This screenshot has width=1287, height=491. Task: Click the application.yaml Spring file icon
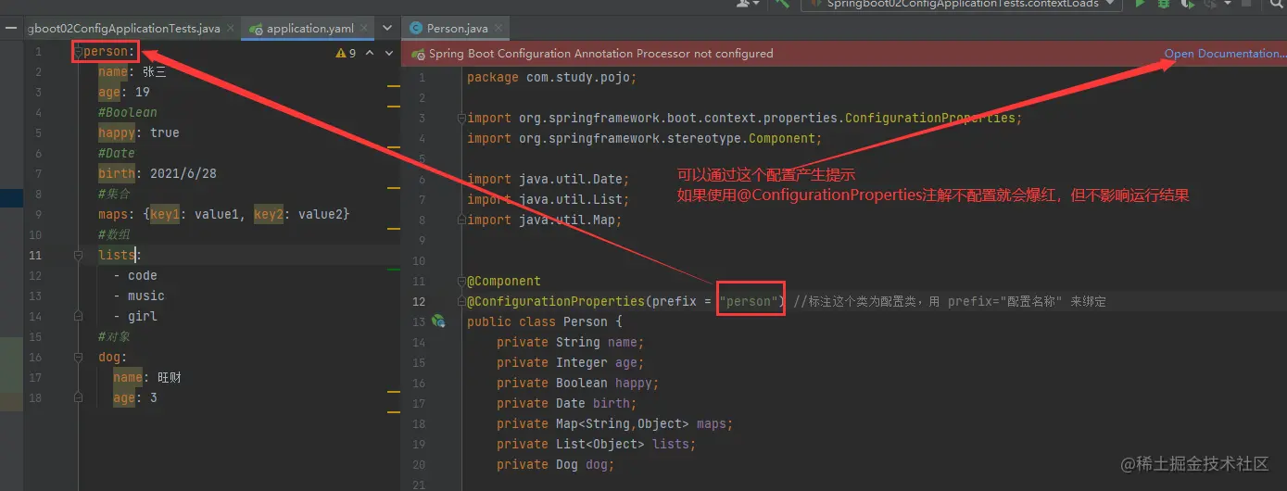point(256,29)
